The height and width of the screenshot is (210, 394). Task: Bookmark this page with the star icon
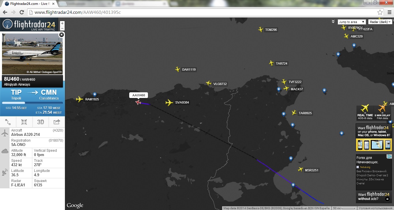coord(380,12)
